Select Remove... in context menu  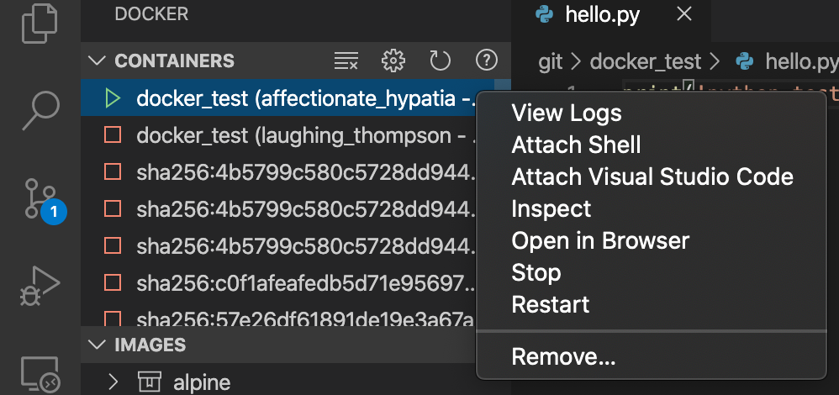pos(563,357)
